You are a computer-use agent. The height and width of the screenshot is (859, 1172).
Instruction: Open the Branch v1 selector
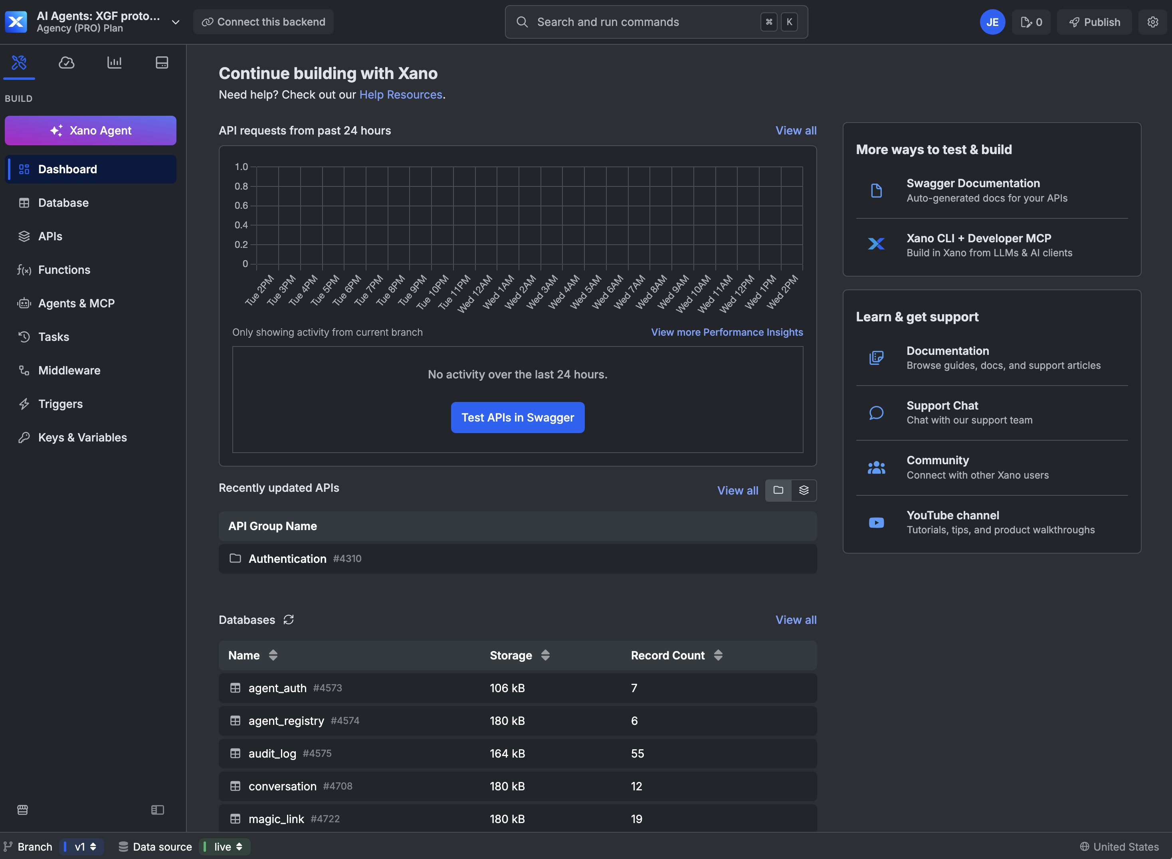coord(81,847)
